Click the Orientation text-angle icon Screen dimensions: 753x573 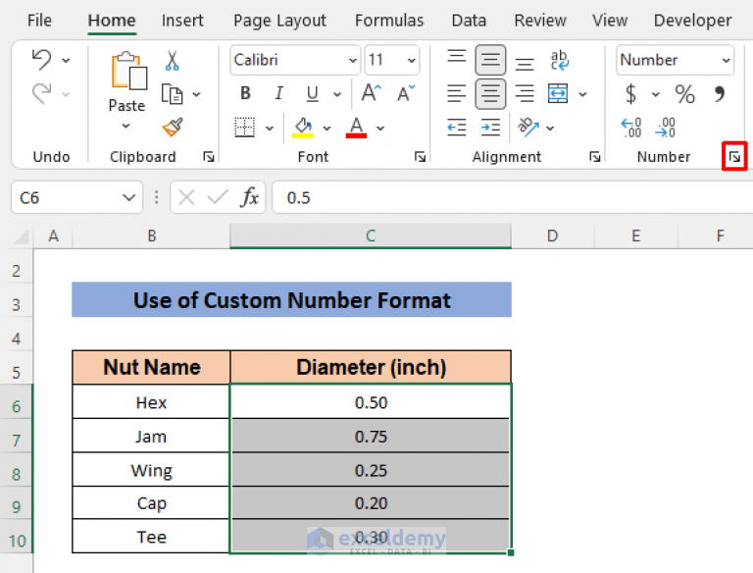[528, 128]
